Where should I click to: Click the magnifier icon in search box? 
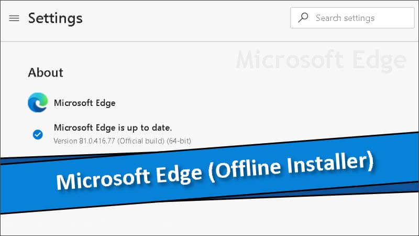(303, 18)
